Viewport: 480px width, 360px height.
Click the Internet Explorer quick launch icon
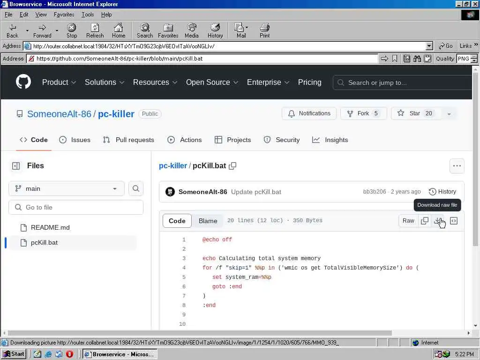click(x=48, y=354)
